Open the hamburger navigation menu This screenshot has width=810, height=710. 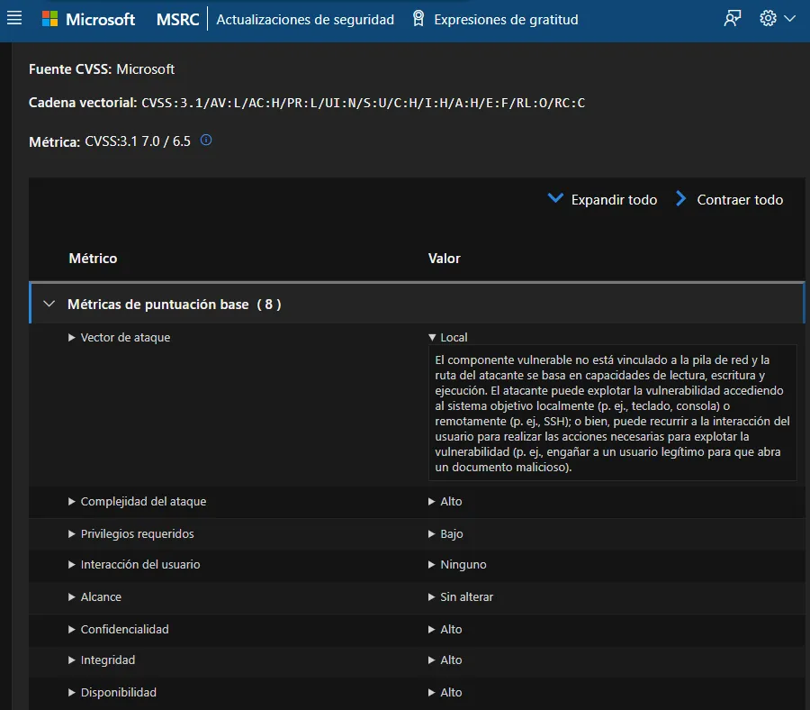[15, 18]
